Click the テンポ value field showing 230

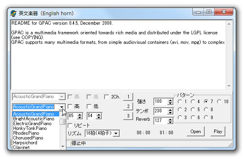click(161, 111)
